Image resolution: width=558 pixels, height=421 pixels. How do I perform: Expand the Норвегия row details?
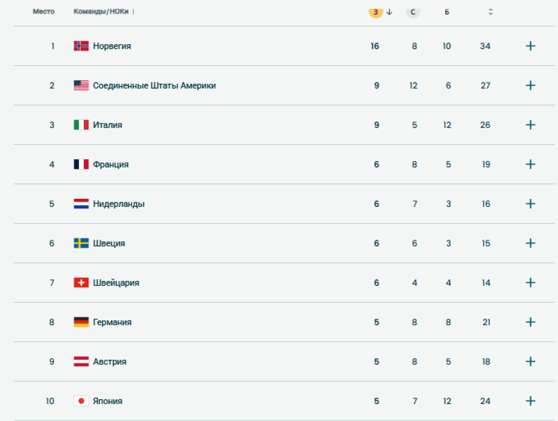pos(530,45)
